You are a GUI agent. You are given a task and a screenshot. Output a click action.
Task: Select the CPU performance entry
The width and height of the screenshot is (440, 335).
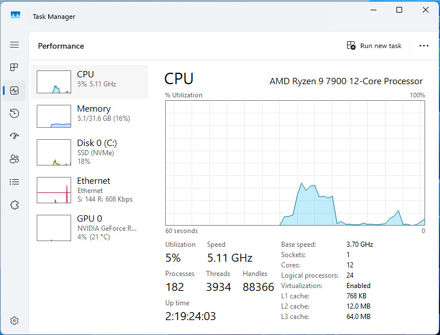click(x=89, y=82)
